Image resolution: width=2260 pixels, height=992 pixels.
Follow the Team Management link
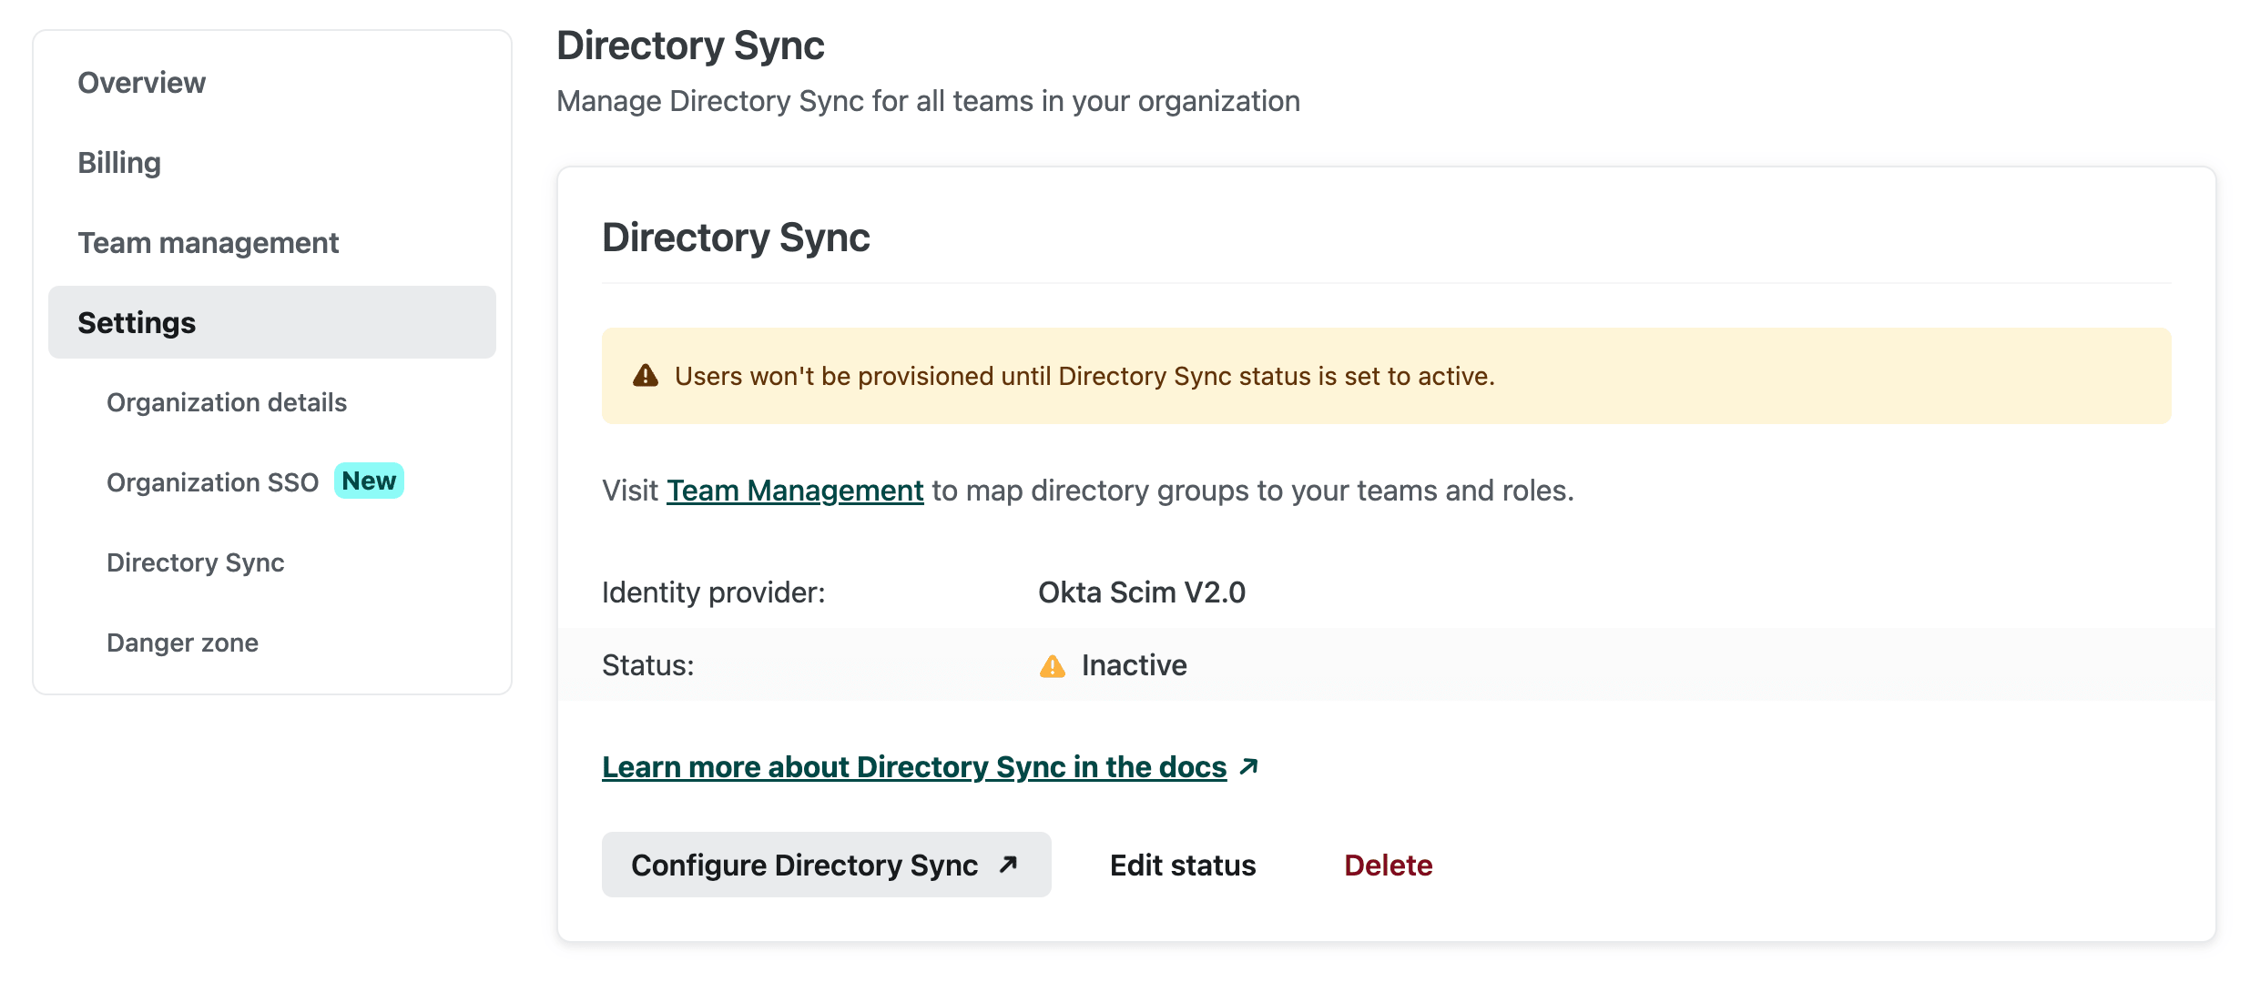tap(794, 491)
